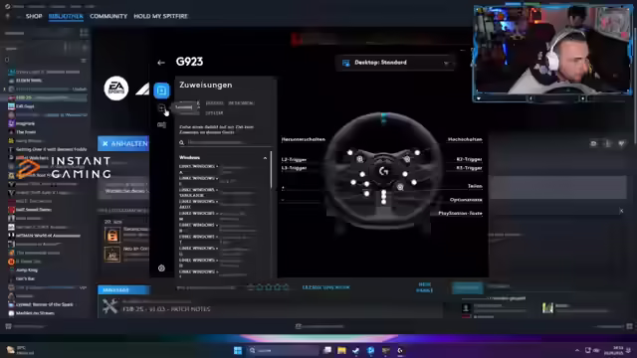This screenshot has width=637, height=358.
Task: Open the pedals sidebar icon below it
Action: click(161, 124)
